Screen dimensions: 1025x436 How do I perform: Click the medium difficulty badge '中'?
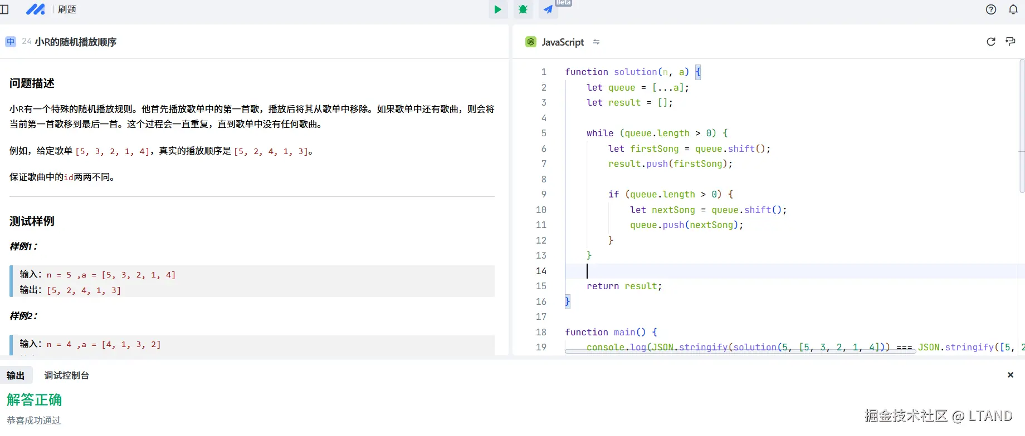click(11, 42)
